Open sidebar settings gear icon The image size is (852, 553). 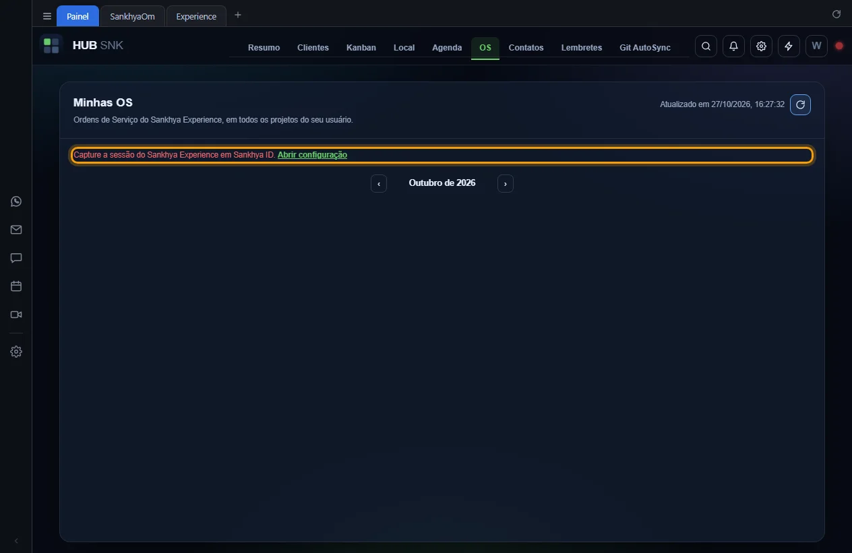click(16, 352)
